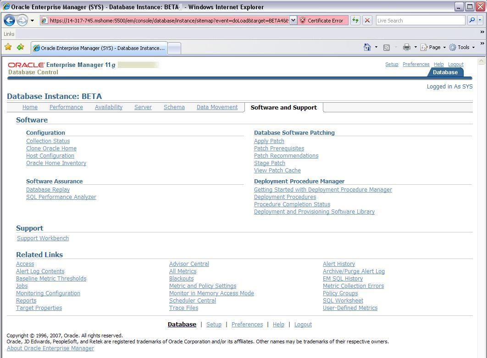
Task: Open the Database Replay link
Action: pyautogui.click(x=48, y=190)
